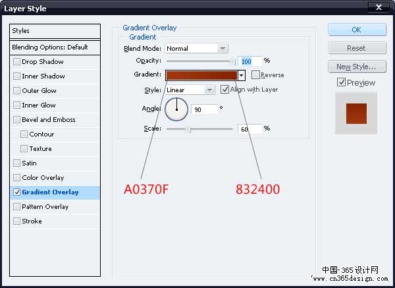Open the Blend Mode dropdown

tap(196, 48)
